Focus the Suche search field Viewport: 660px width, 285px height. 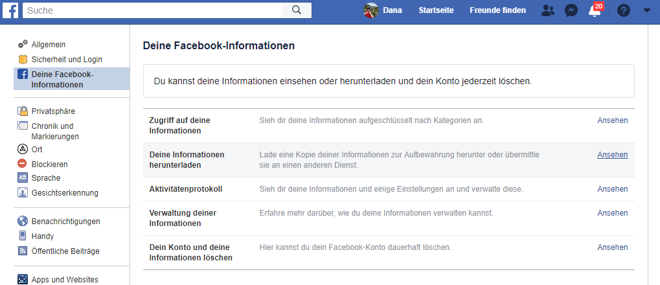(x=152, y=10)
